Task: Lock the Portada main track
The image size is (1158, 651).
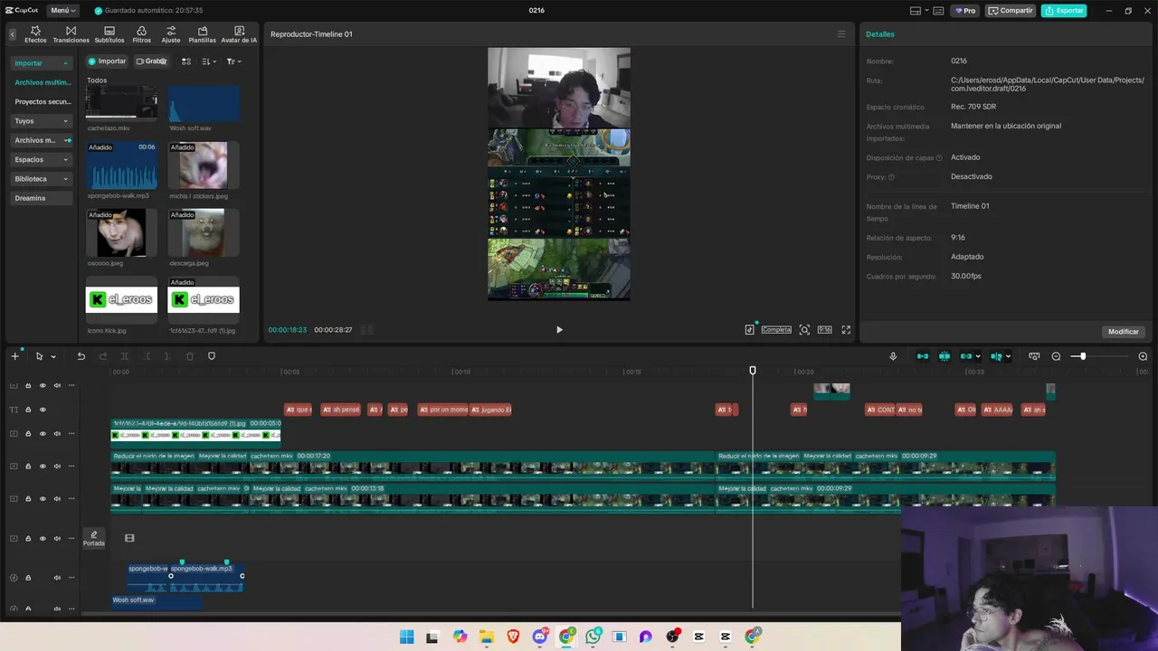Action: tap(28, 538)
